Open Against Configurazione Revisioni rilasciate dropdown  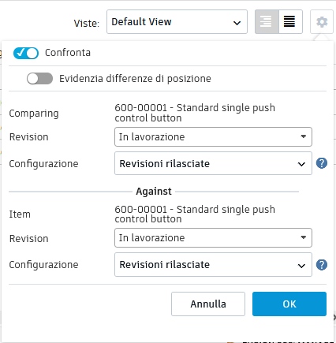pos(213,265)
